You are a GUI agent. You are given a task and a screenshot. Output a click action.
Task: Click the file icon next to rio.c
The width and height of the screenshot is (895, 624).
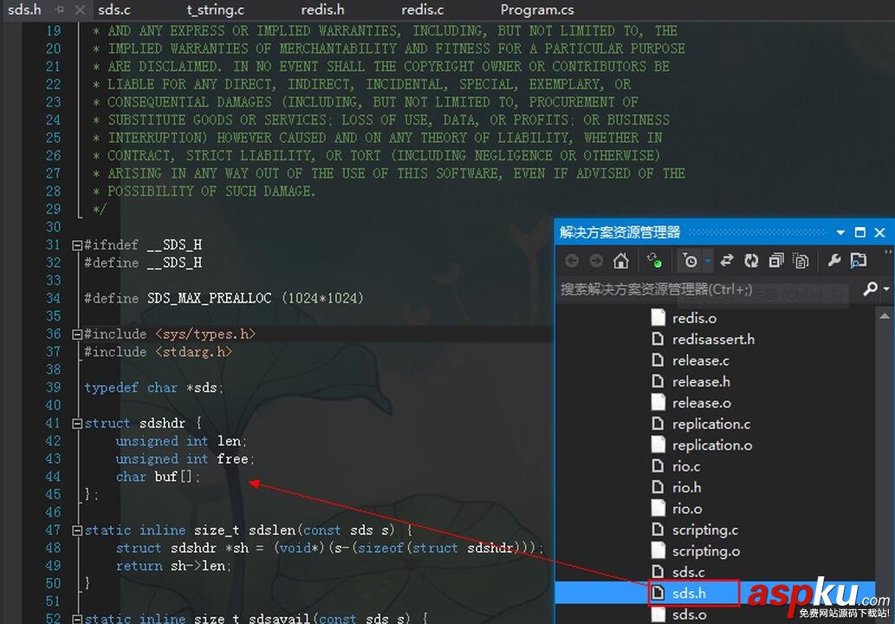point(658,466)
